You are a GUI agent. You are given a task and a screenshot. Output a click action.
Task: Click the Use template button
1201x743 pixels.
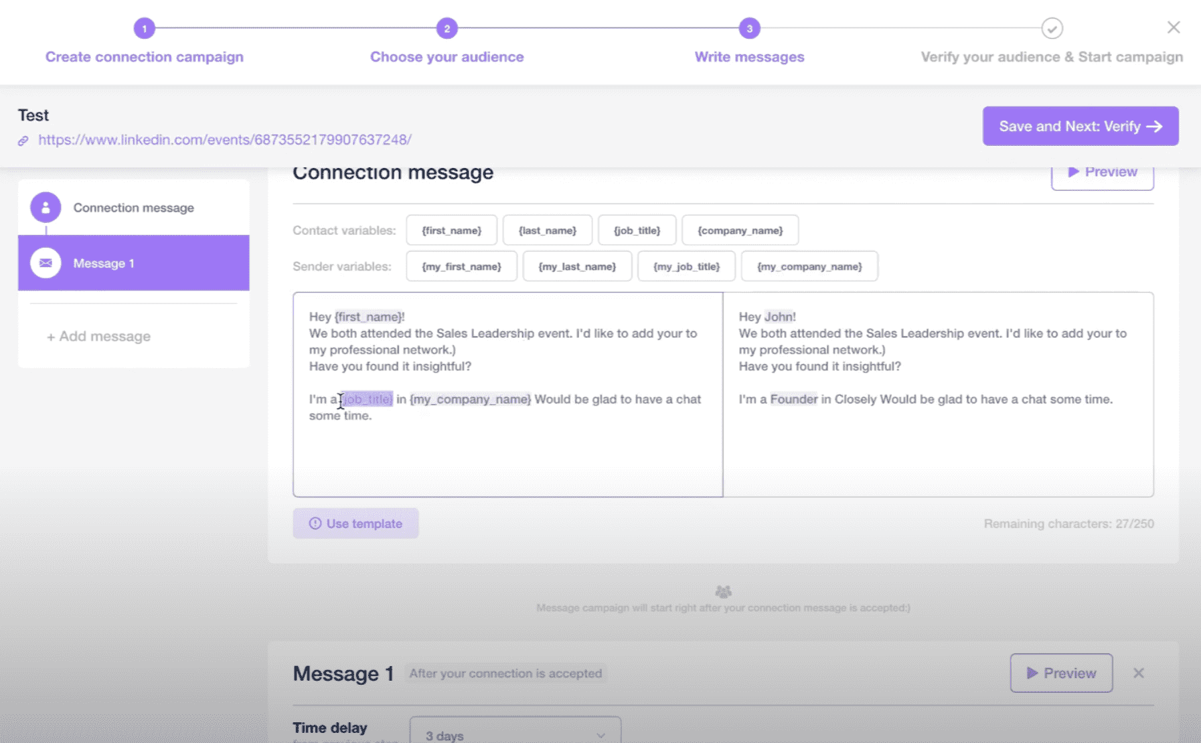point(355,523)
